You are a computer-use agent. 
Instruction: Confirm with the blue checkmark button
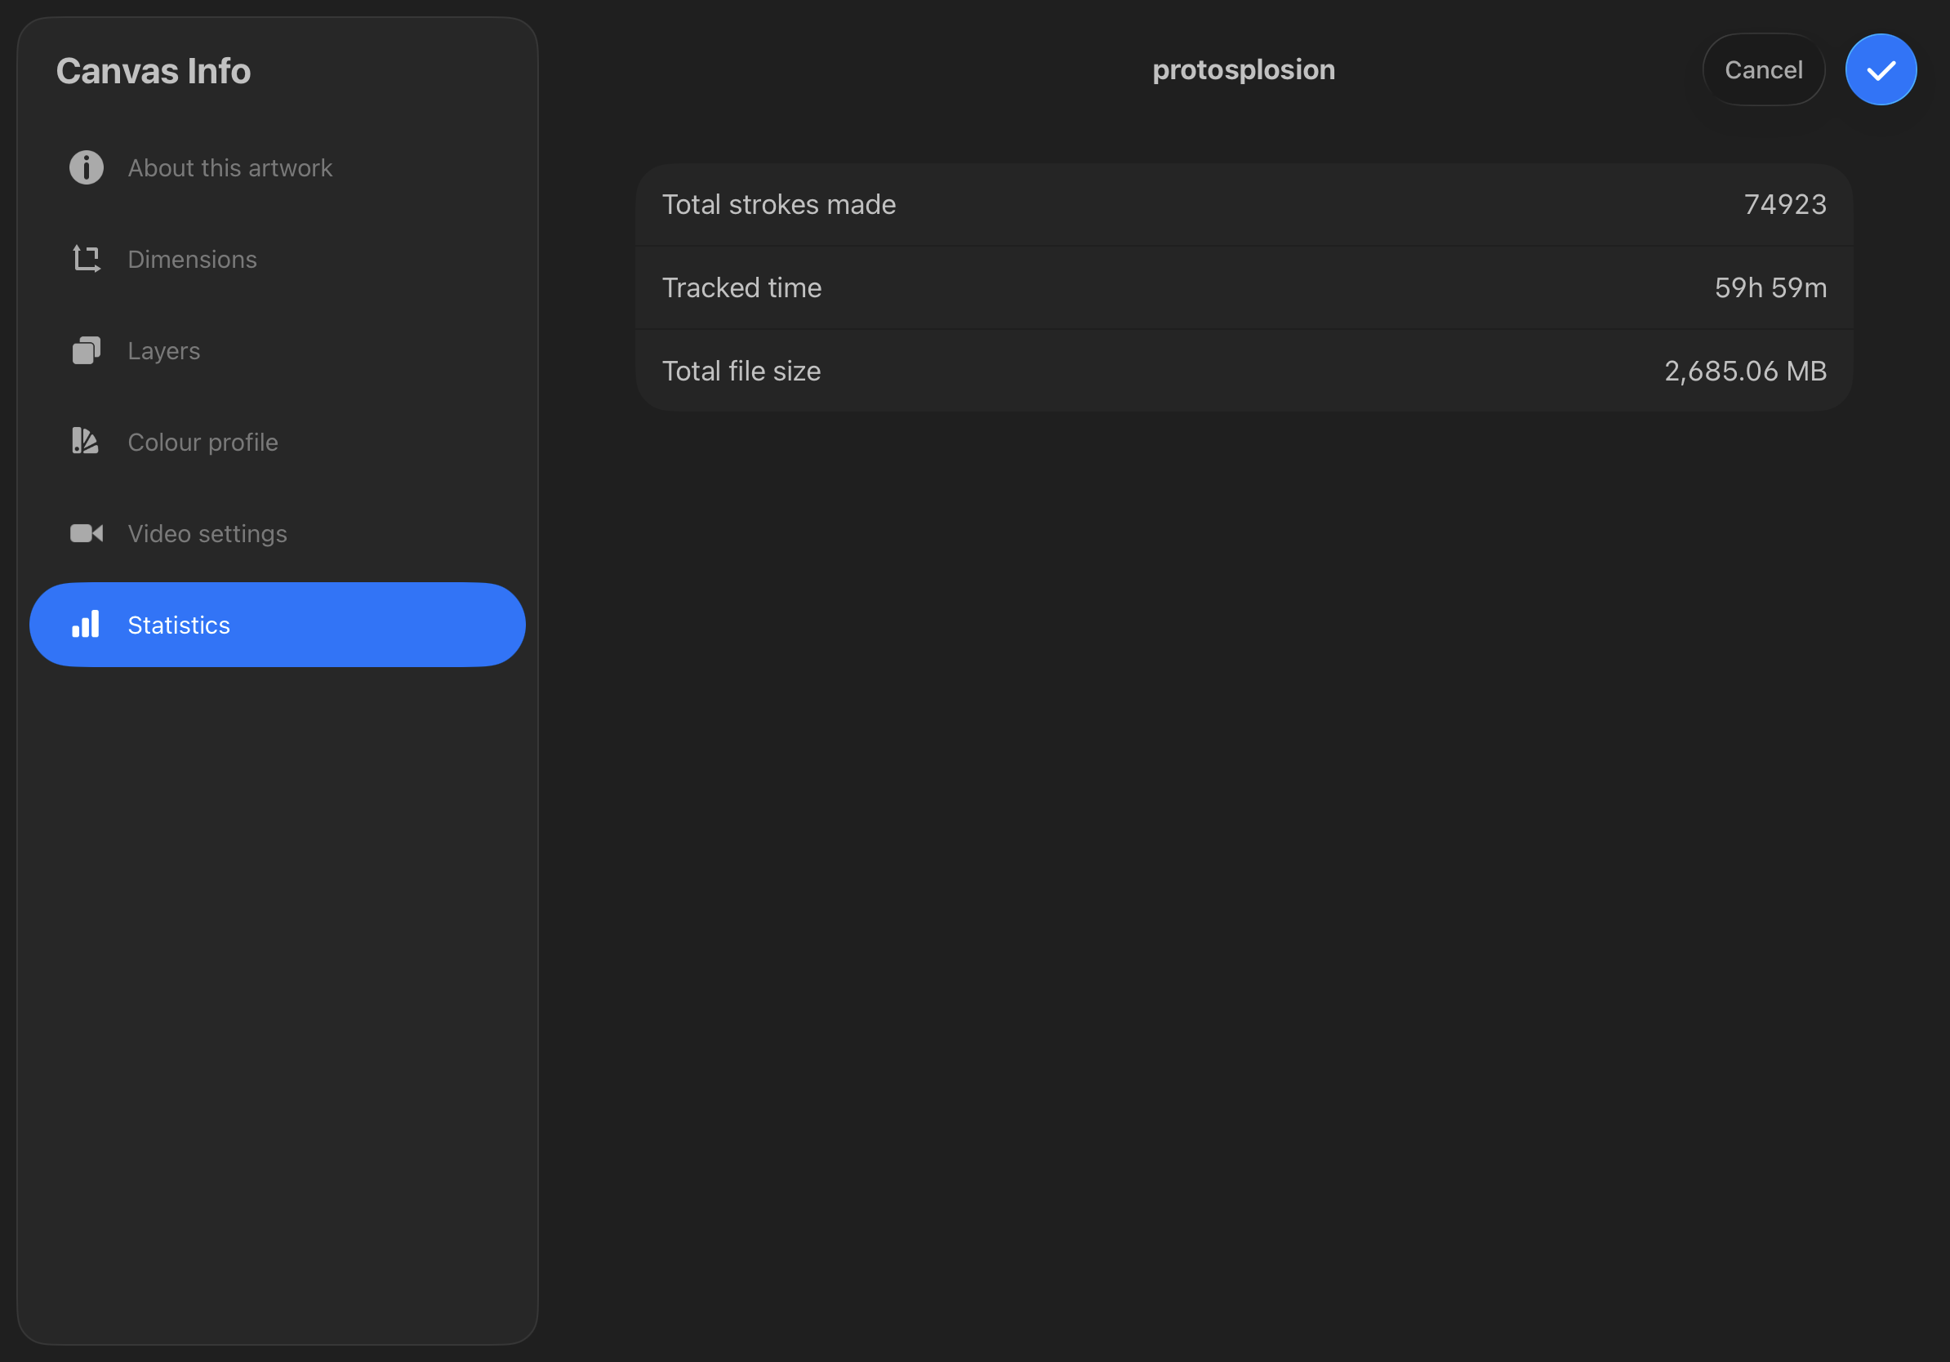1880,69
